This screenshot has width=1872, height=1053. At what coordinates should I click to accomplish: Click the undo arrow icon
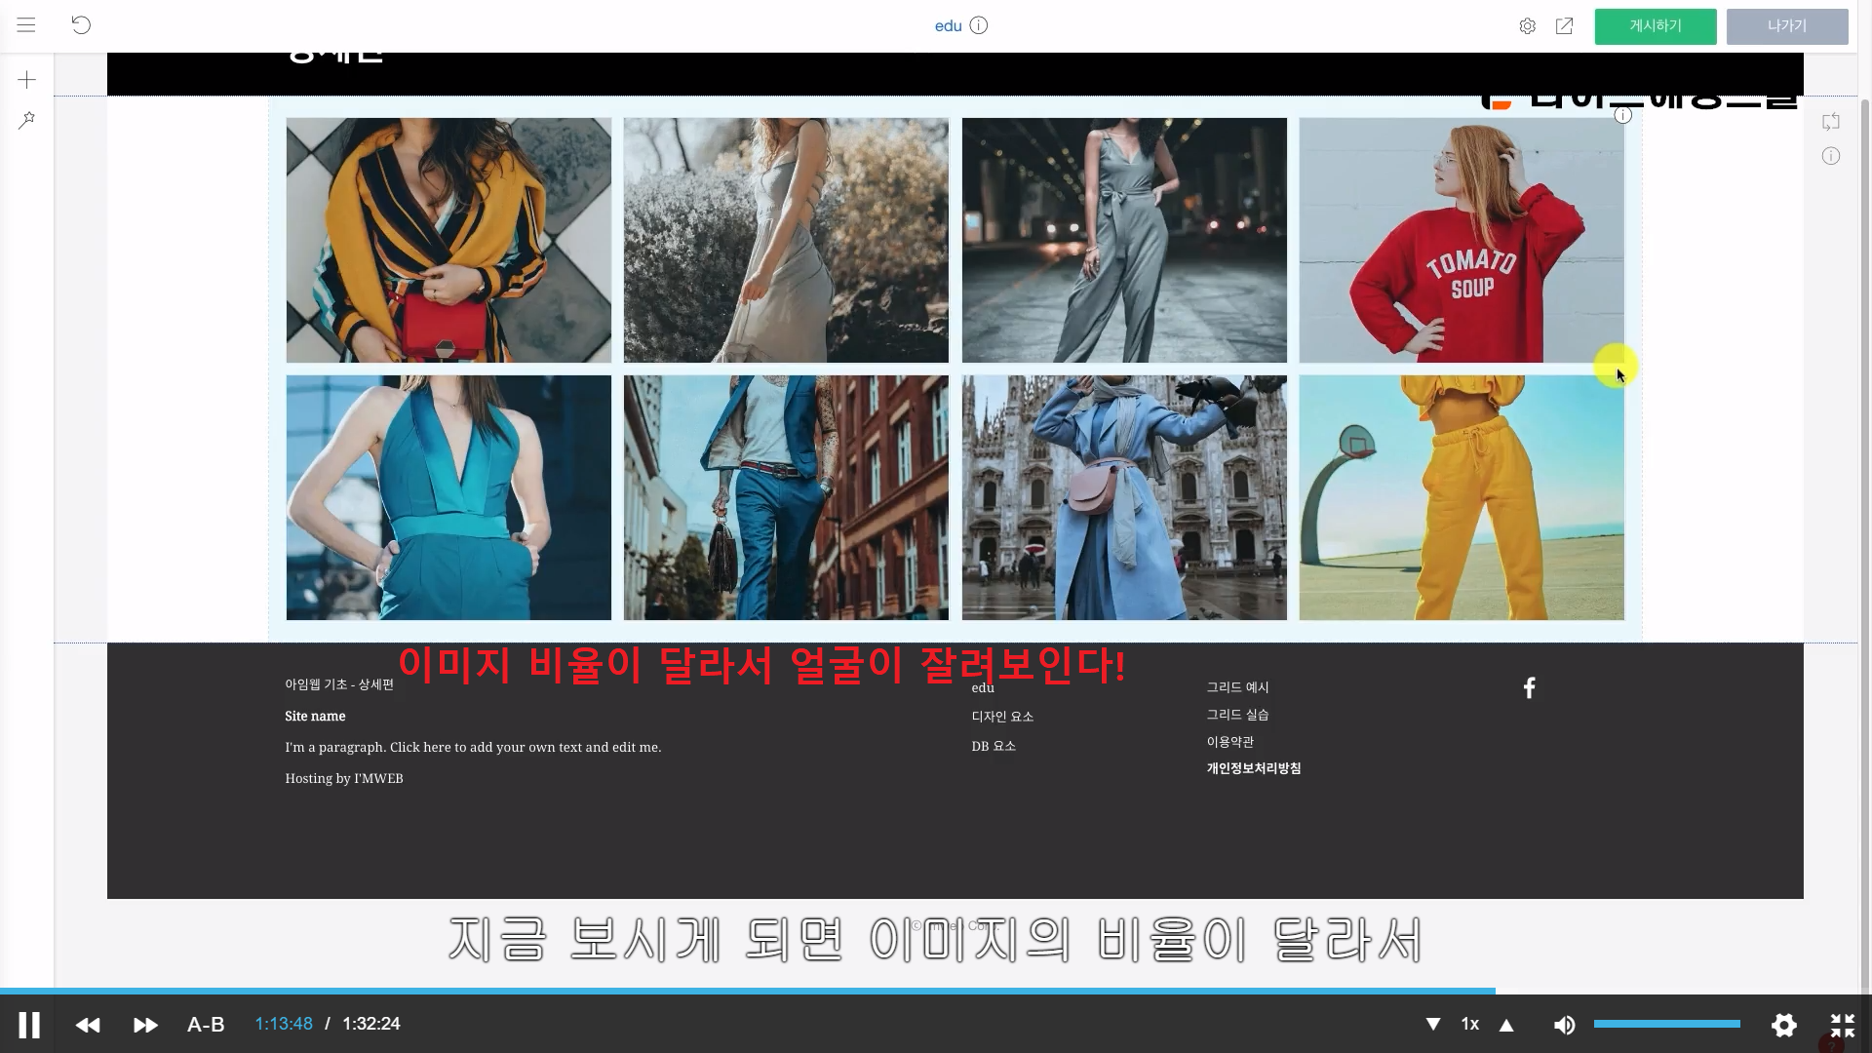pos(81,25)
